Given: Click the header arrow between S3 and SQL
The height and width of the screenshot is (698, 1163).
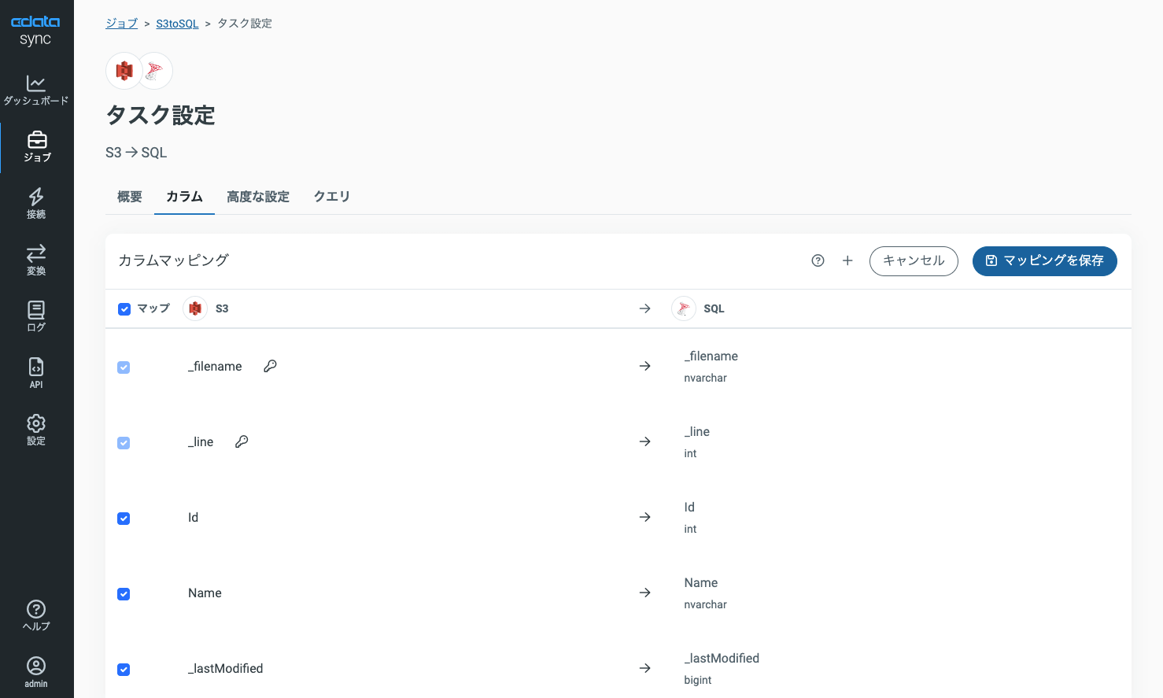Looking at the screenshot, I should [645, 308].
